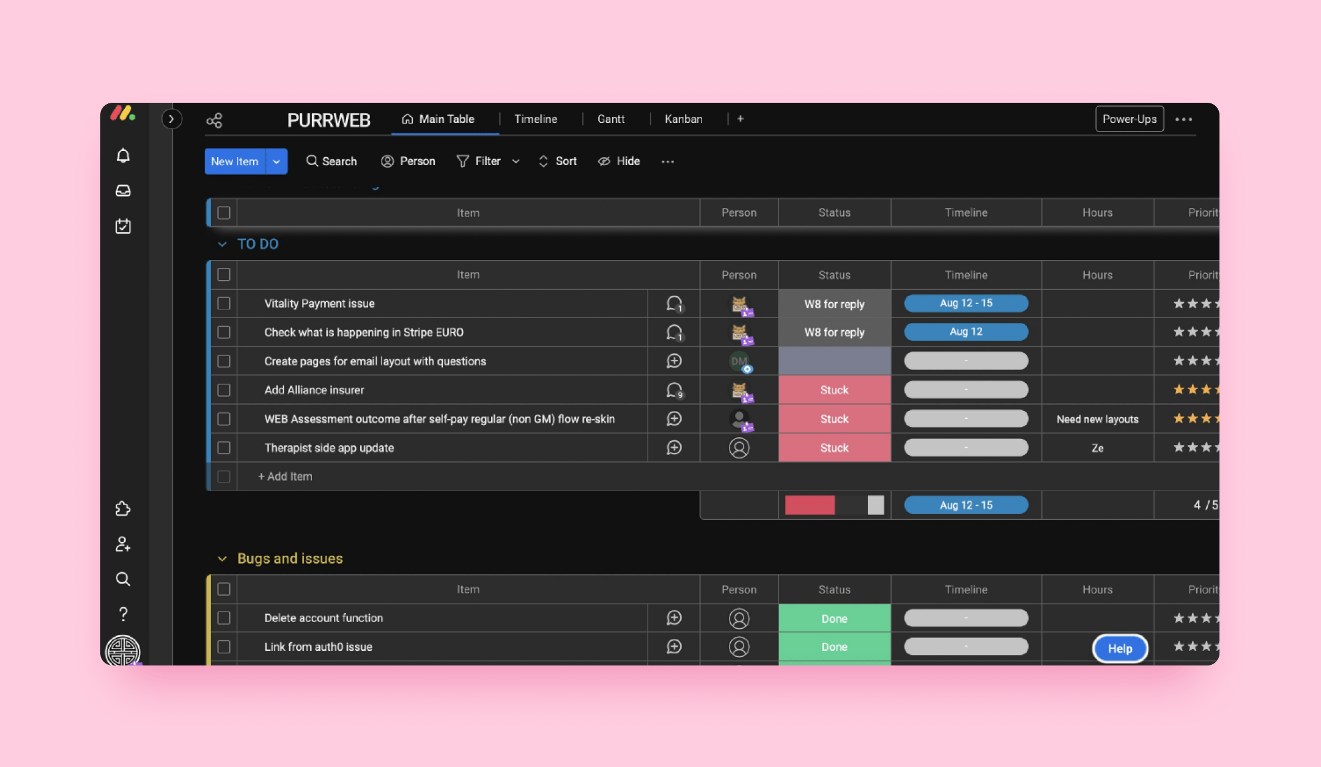
Task: Click the Power-Ups button
Action: (1129, 119)
